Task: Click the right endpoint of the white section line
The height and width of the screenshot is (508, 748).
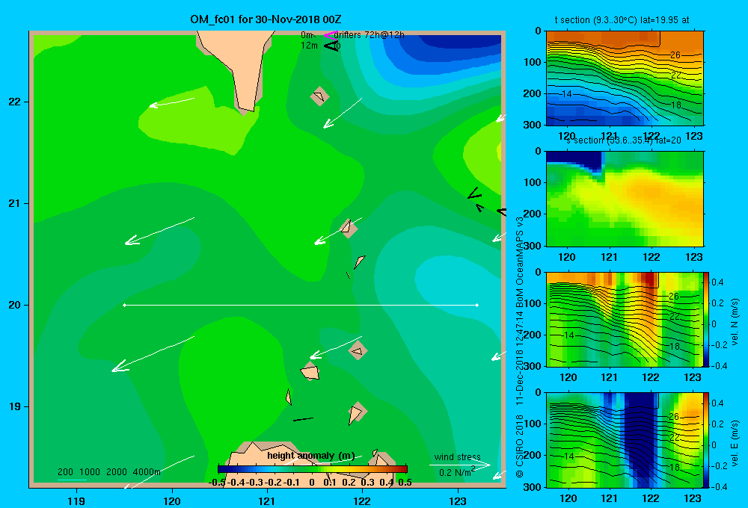Action: (x=477, y=305)
